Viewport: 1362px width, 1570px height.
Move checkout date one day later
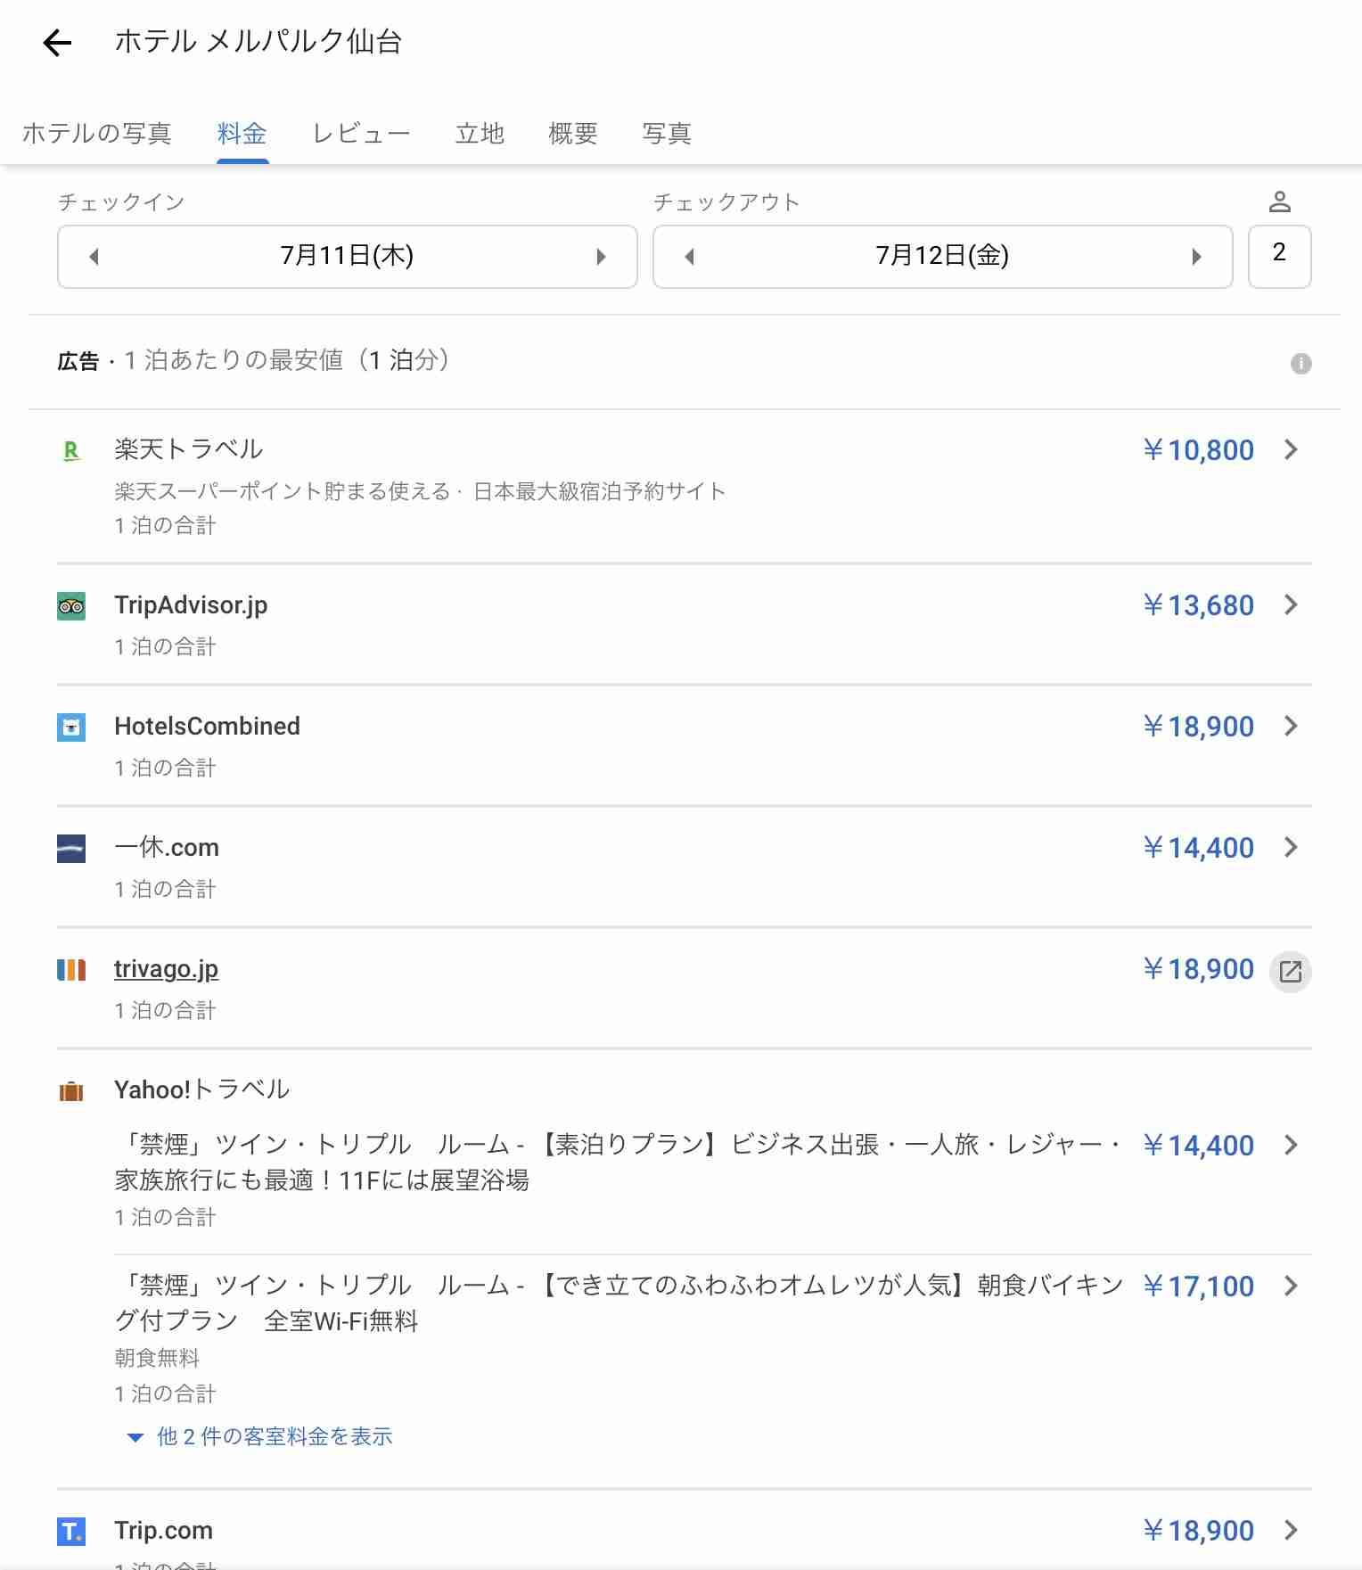click(1196, 257)
